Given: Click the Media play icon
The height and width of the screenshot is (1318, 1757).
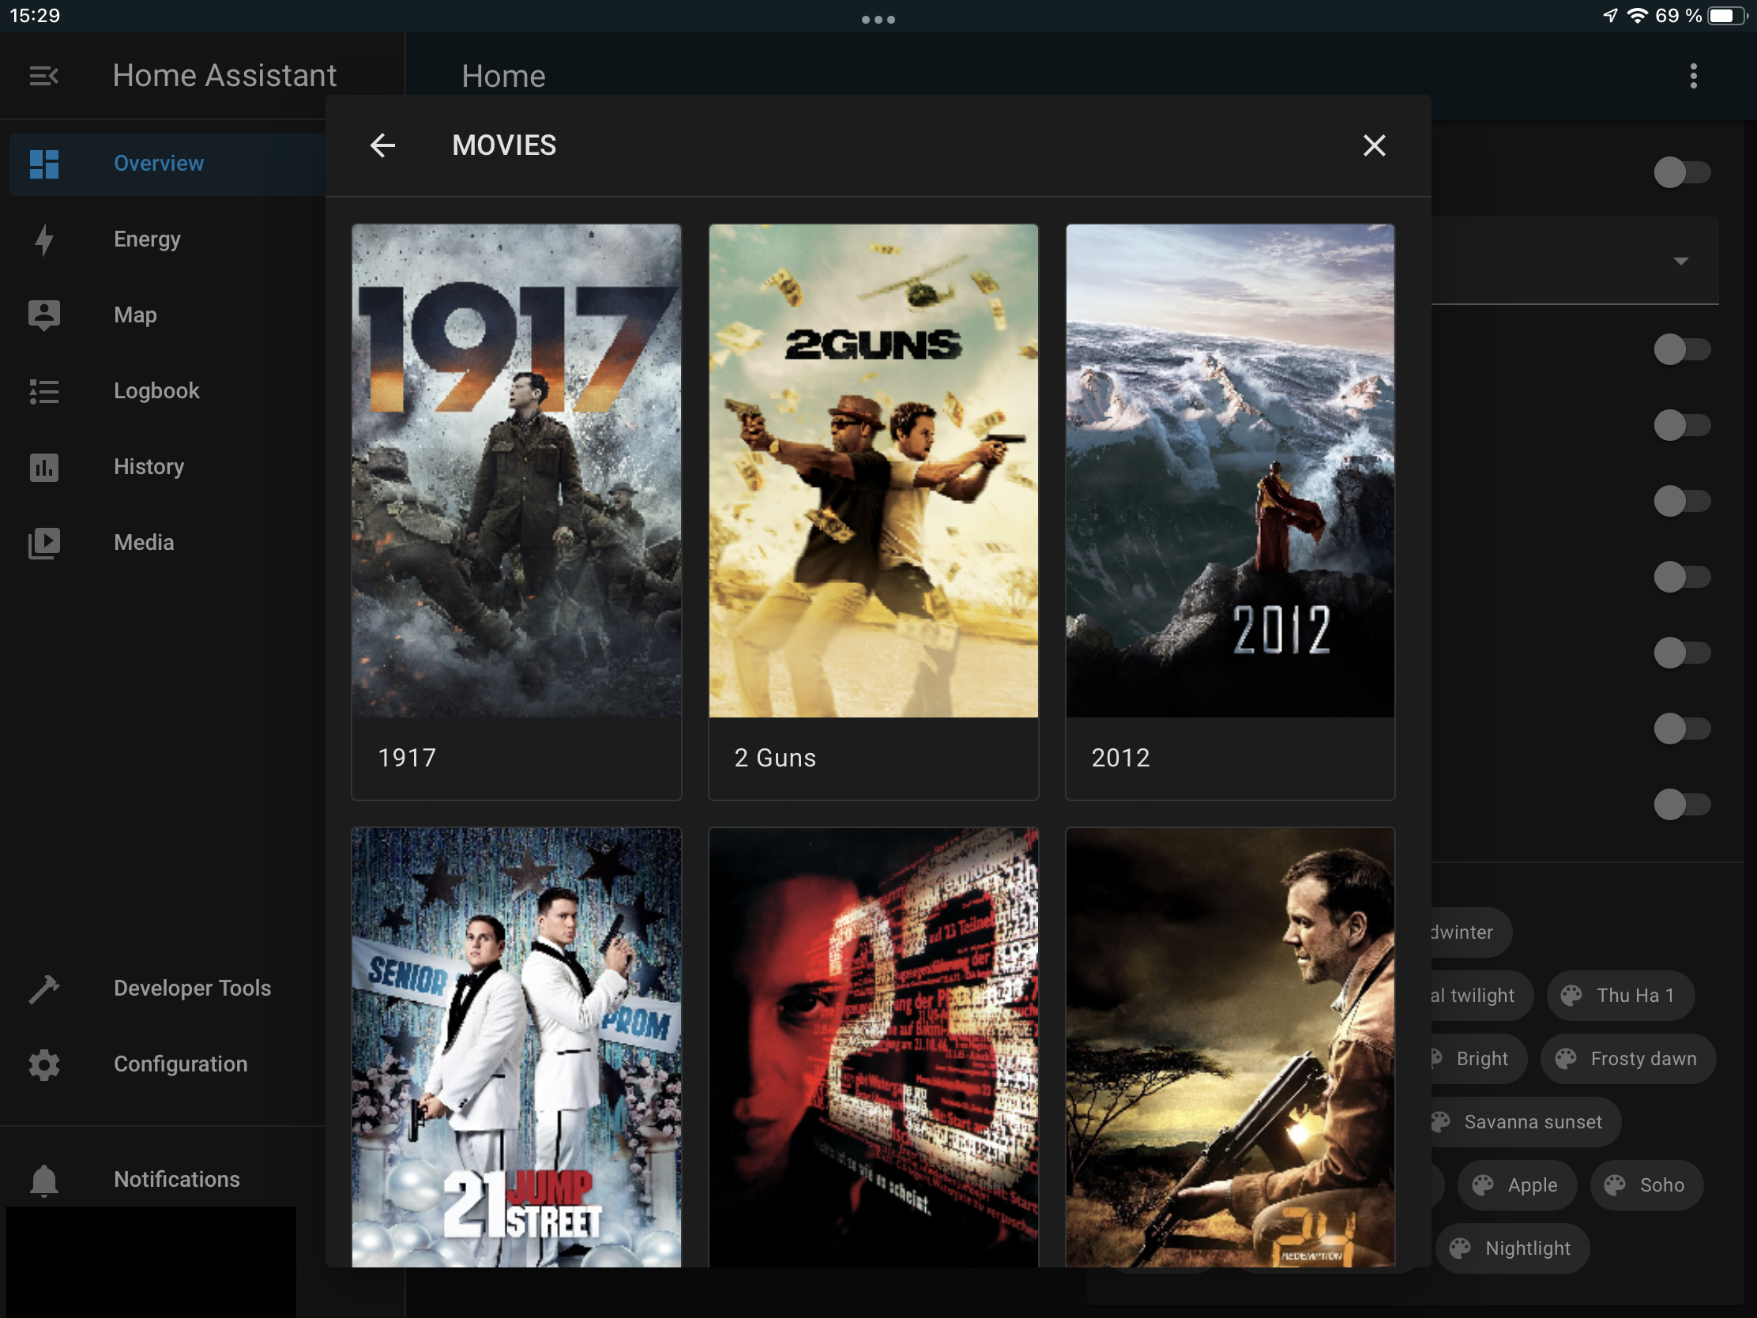Looking at the screenshot, I should click(x=44, y=543).
